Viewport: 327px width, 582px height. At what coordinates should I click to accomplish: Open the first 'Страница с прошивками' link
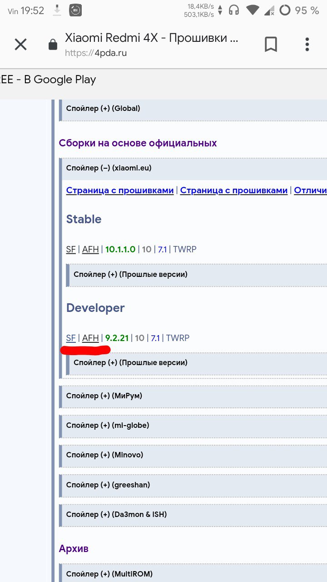click(x=120, y=191)
